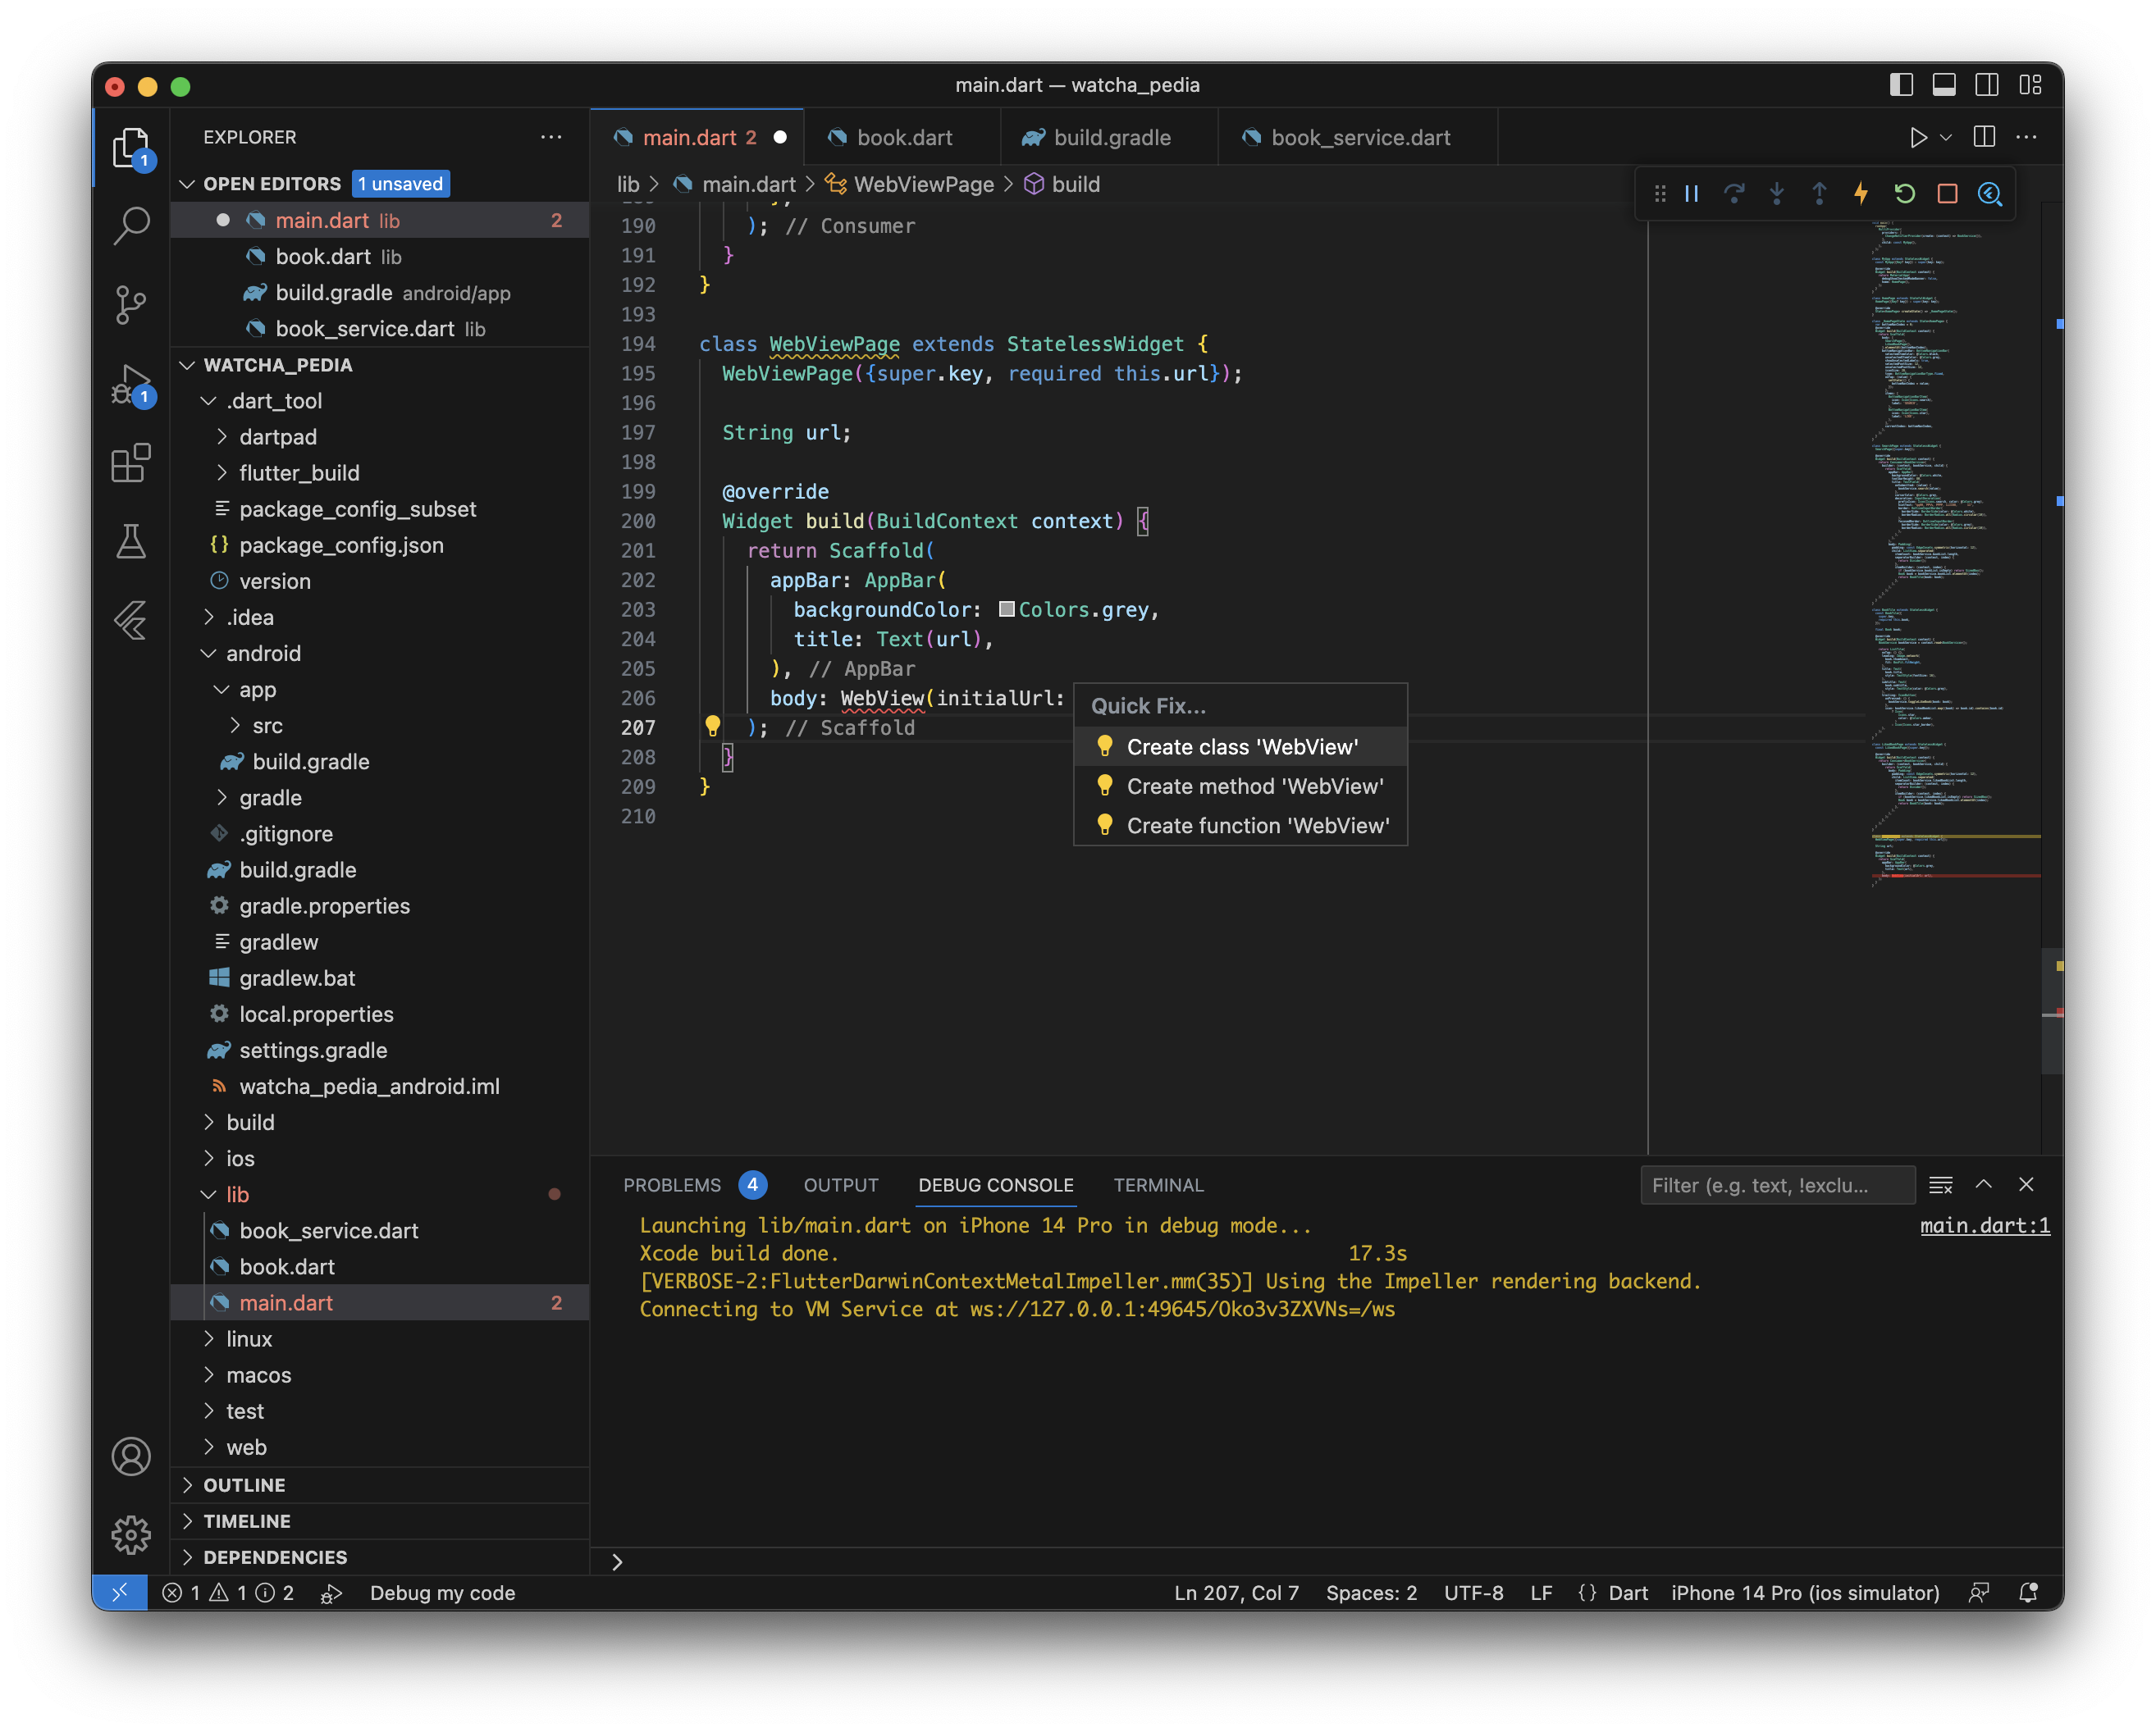Open Explorer views and more actions ellipsis
This screenshot has height=1732, width=2156.
pos(551,137)
